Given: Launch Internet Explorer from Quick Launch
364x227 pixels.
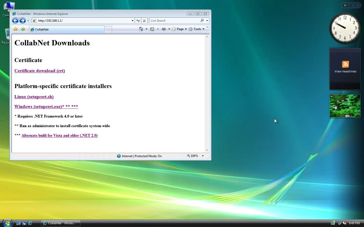Looking at the screenshot, I should [x=30, y=223].
